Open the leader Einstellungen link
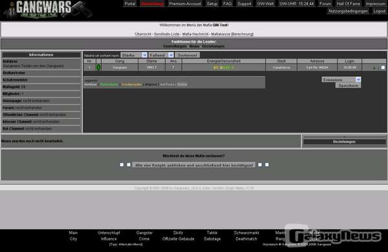 coord(175,47)
